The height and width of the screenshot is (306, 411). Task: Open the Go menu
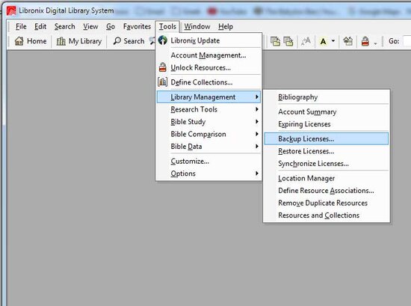[111, 26]
